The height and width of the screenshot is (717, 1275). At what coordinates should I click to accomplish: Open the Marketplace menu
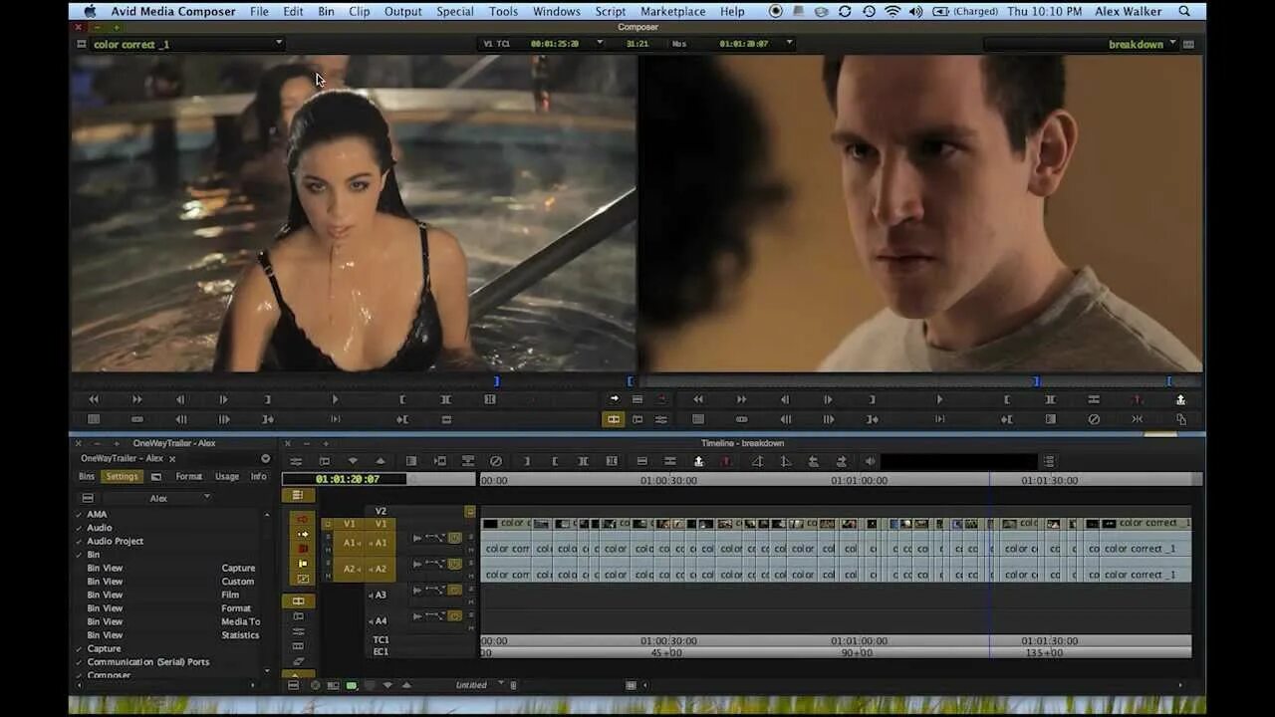click(x=673, y=11)
